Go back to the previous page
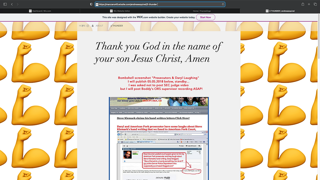The height and width of the screenshot is (180, 320). coord(12,4)
